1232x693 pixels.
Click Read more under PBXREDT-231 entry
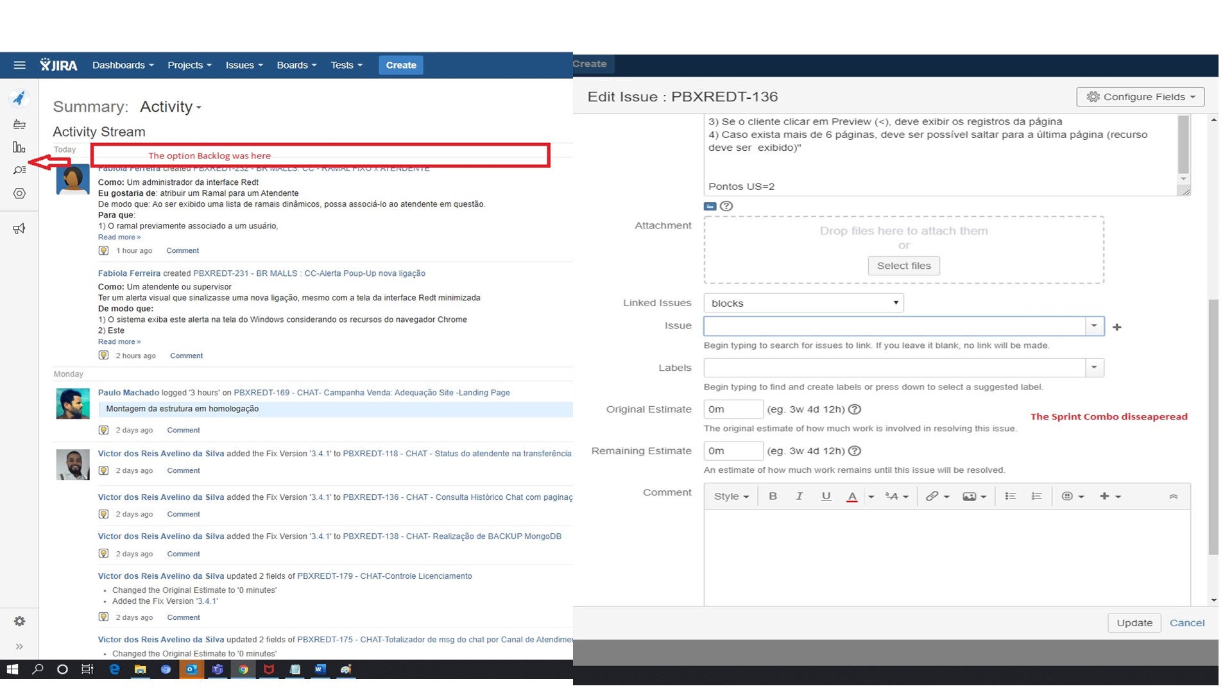(119, 342)
